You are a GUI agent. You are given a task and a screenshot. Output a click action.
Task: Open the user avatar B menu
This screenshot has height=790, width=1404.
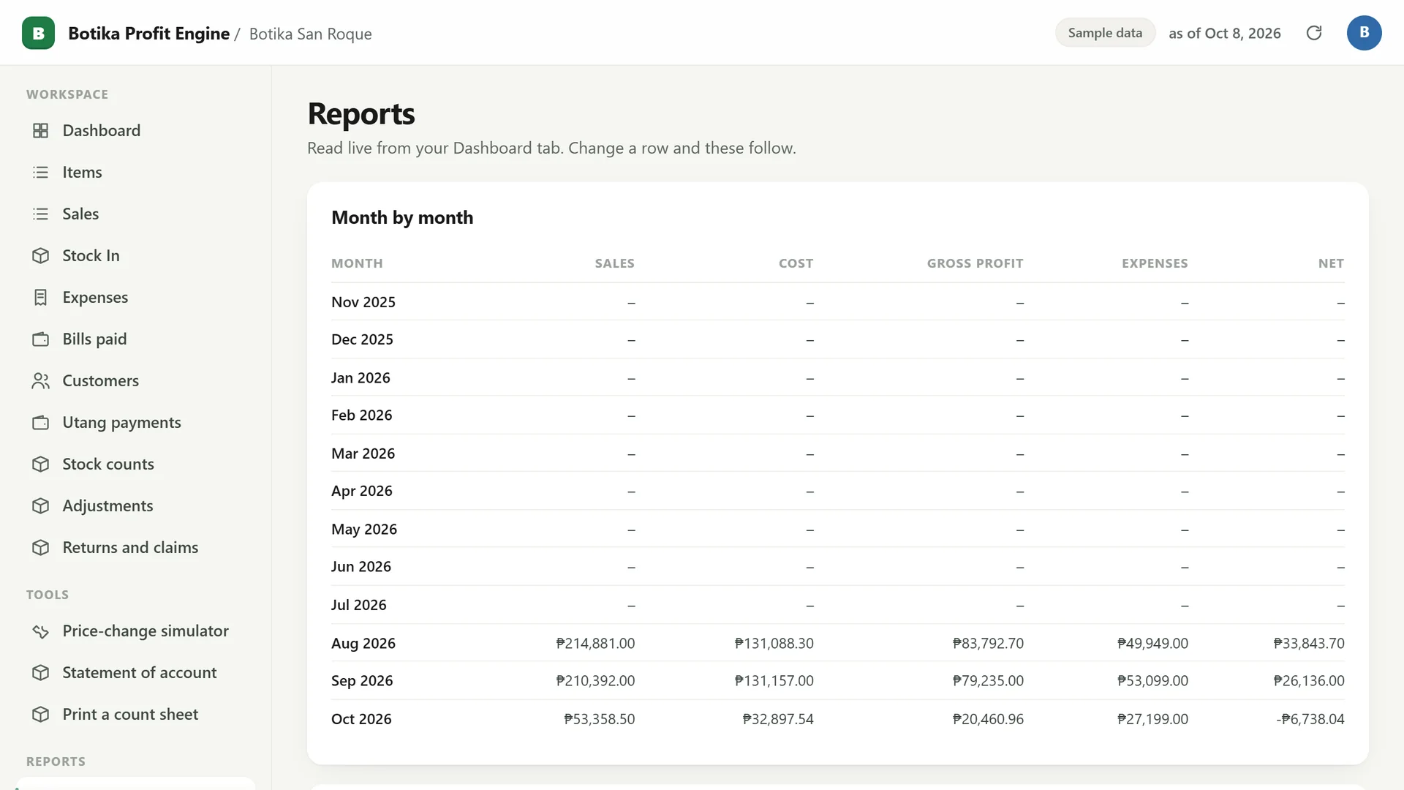coord(1364,33)
